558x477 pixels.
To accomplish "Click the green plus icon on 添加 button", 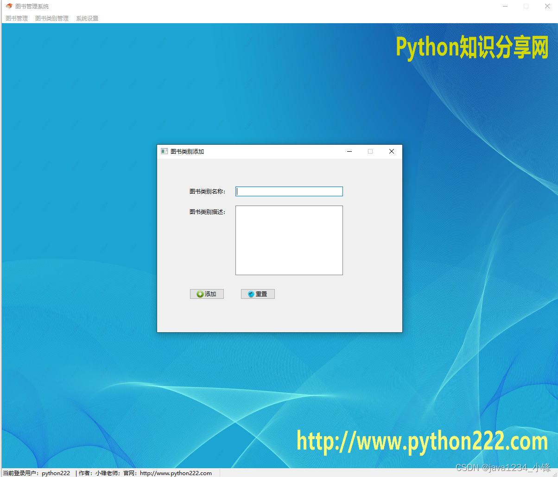I will pos(199,294).
